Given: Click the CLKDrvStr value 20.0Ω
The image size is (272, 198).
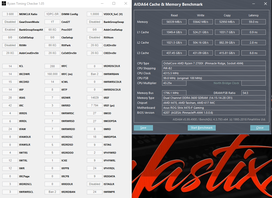Looking at the screenshot, I should click(95, 45).
